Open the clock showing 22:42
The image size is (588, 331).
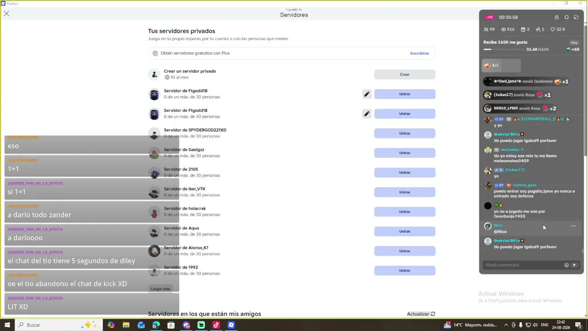[560, 325]
